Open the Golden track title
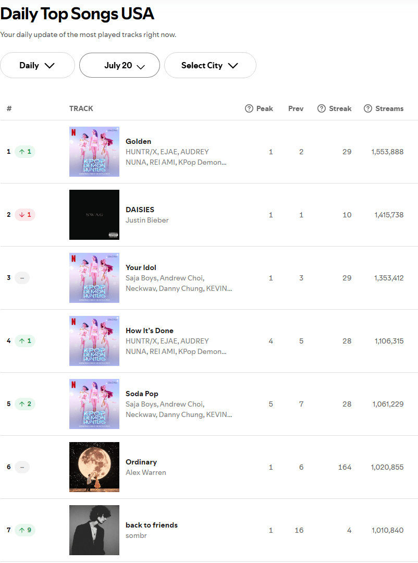Viewport: 418px width, 563px height. tap(138, 141)
